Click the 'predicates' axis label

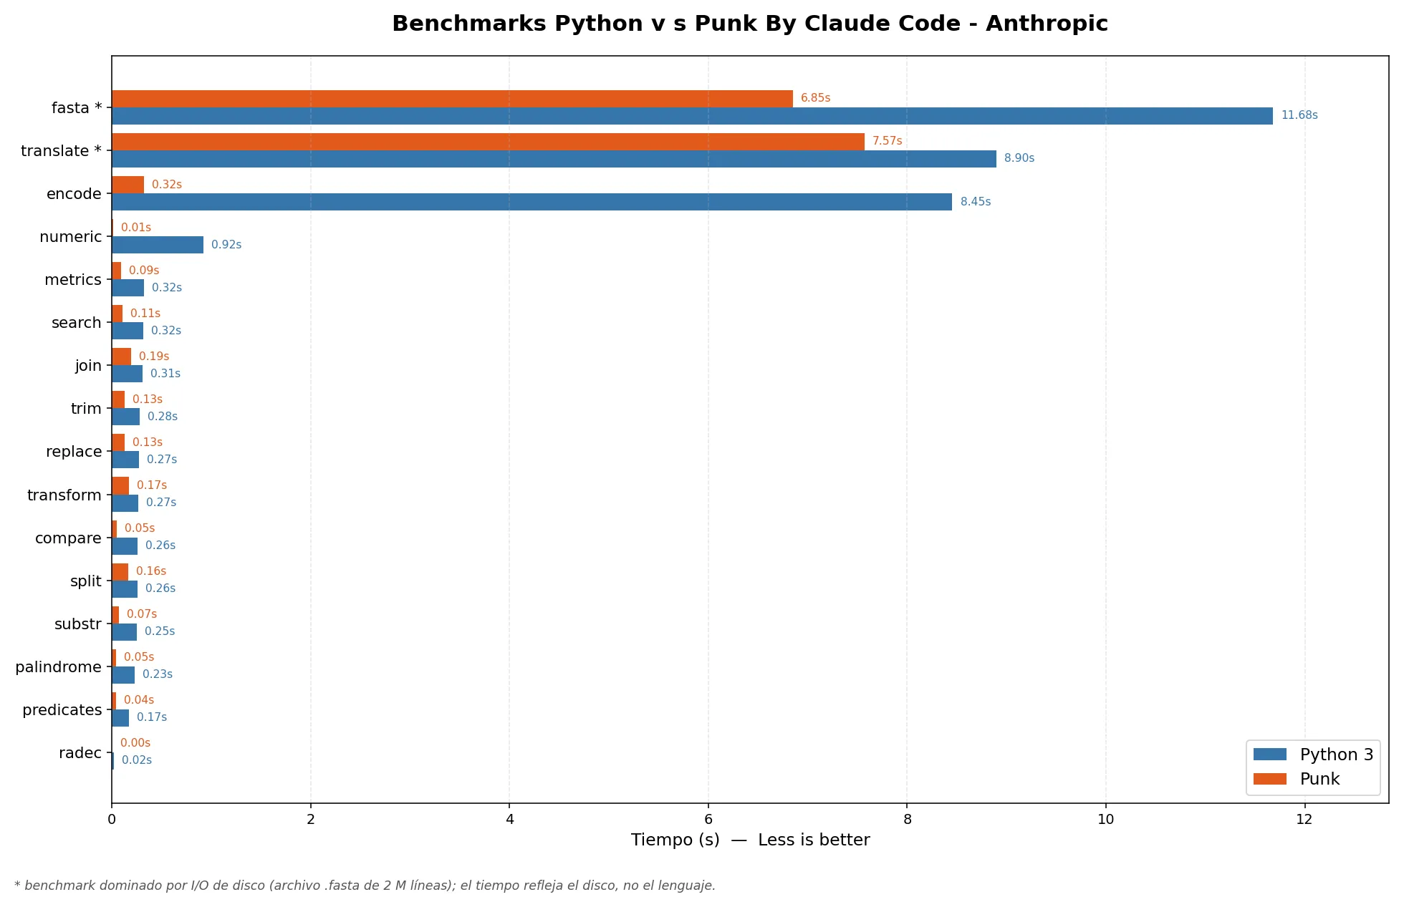(62, 710)
